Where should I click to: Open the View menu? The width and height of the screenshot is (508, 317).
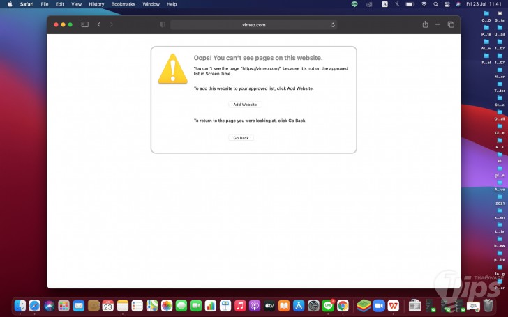(77, 4)
